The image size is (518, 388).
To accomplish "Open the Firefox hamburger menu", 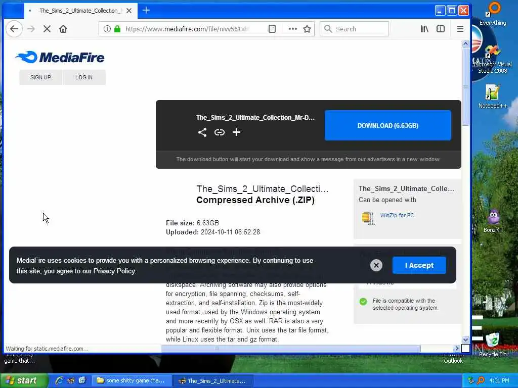I will (460, 29).
